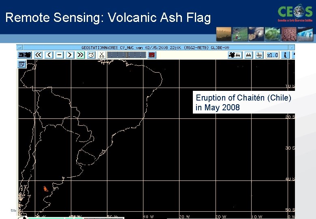Image resolution: width=316 pixels, height=219 pixels.
Task: Click the '20 S' latitude label
Action: coord(290,117)
